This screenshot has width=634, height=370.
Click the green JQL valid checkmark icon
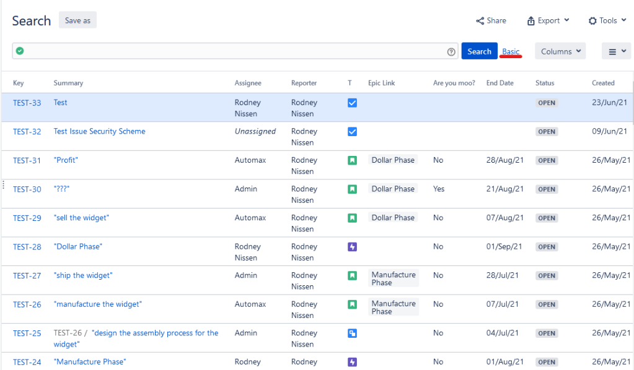(x=20, y=51)
